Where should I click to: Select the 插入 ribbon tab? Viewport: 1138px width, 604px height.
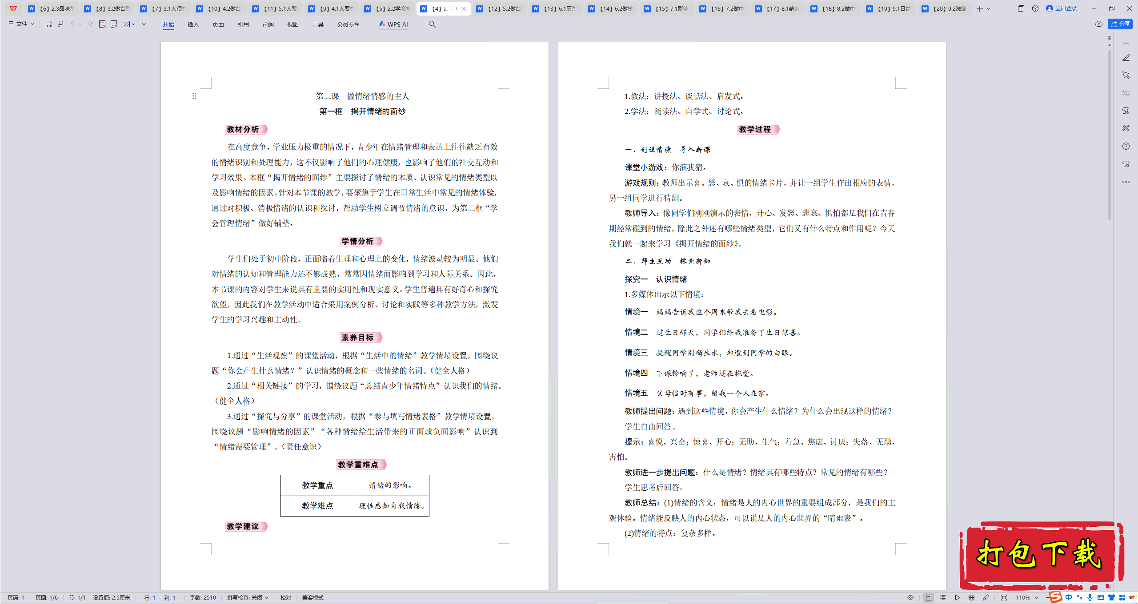[193, 24]
